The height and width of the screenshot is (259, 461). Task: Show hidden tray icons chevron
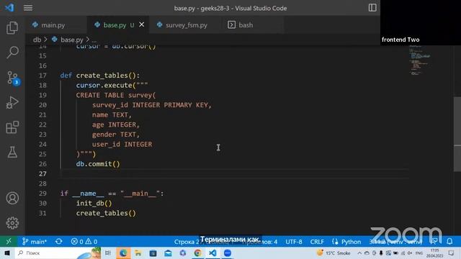[x=359, y=253]
